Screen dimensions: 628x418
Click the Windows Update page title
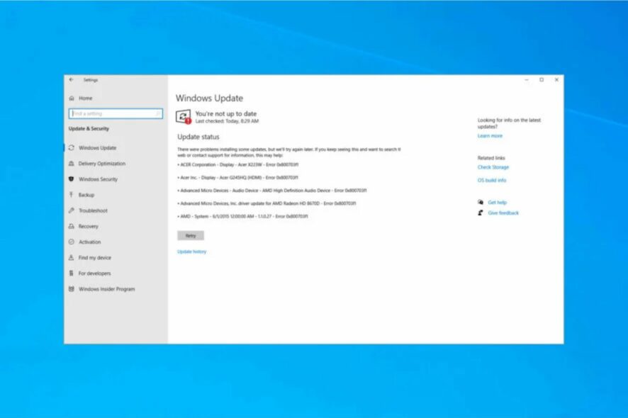[210, 98]
